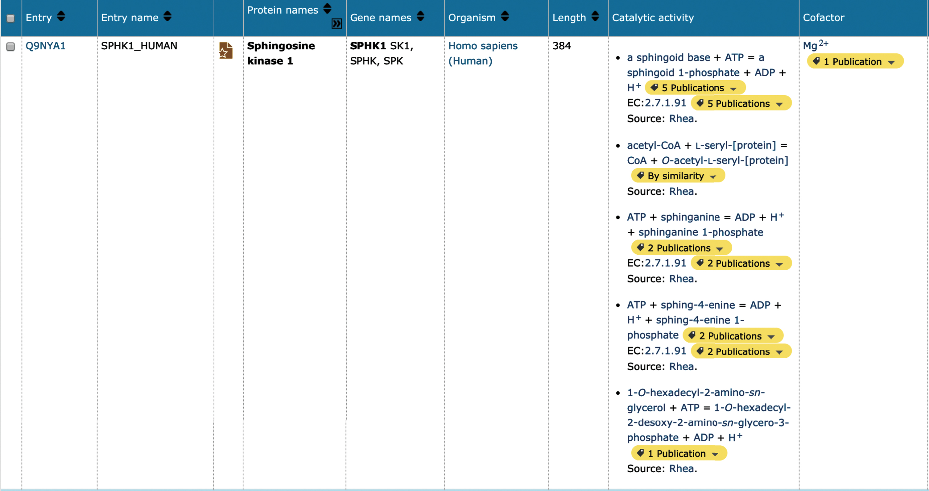Viewport: 929px width, 491px height.
Task: Expand Protein names column double-arrow icon
Action: point(337,24)
